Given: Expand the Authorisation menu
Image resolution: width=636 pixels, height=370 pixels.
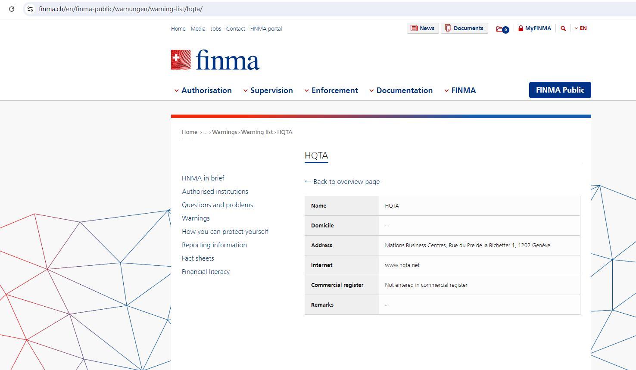Looking at the screenshot, I should 203,90.
